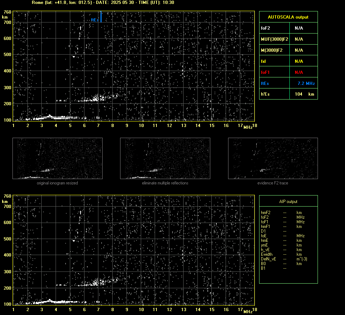The width and height of the screenshot is (345, 315).
Task: Select the ionogram title header text
Action: [103, 2]
